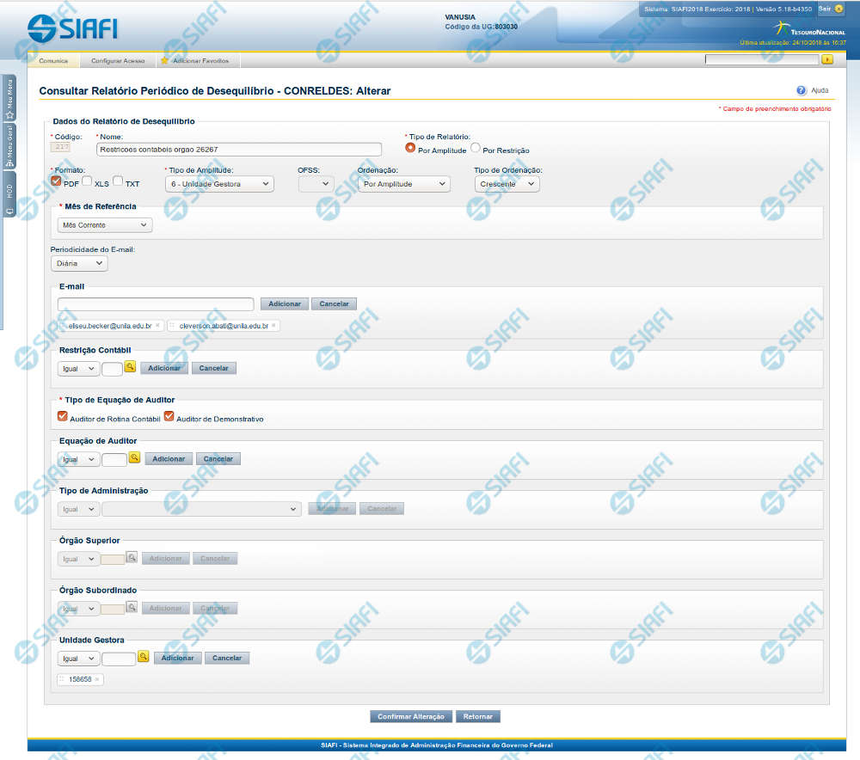This screenshot has width=860, height=760.
Task: Click the Adicionar Favoritos star icon
Action: [164, 60]
